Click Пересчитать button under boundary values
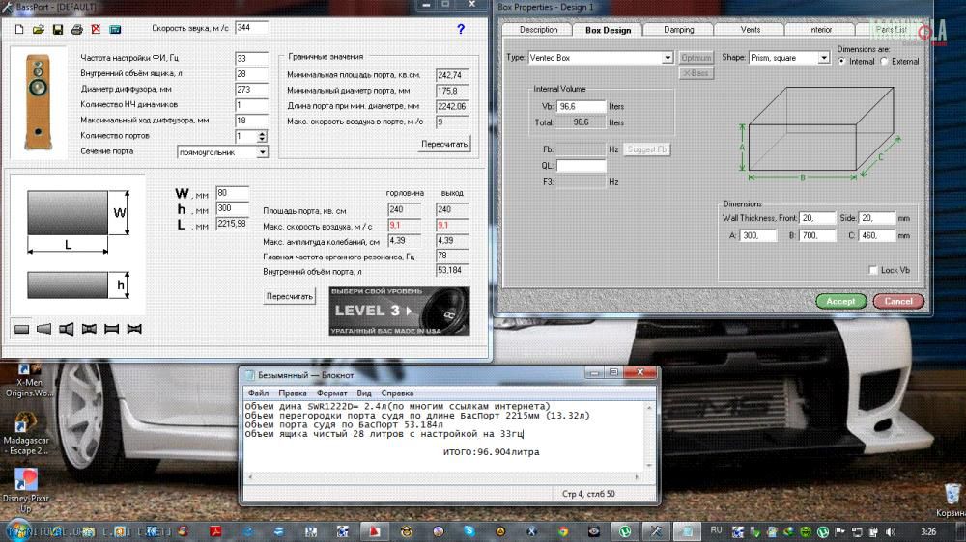 pyautogui.click(x=444, y=144)
